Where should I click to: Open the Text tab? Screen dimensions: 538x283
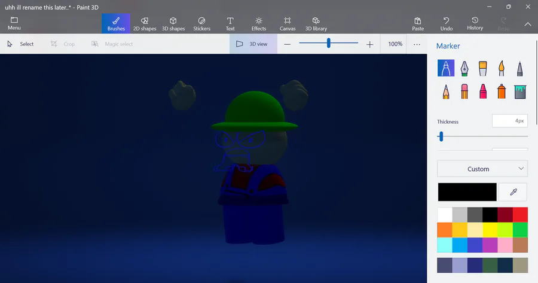[x=230, y=23]
